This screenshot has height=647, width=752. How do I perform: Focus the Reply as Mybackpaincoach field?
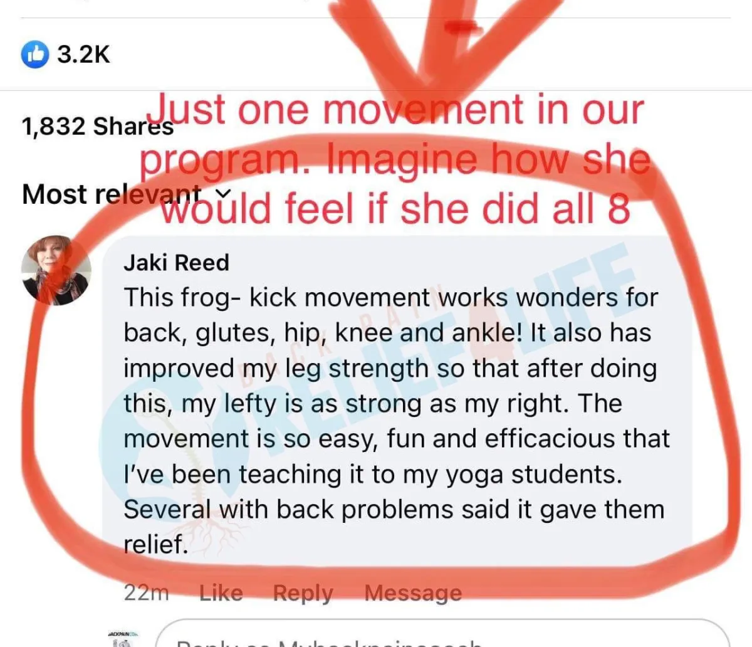[x=442, y=633]
